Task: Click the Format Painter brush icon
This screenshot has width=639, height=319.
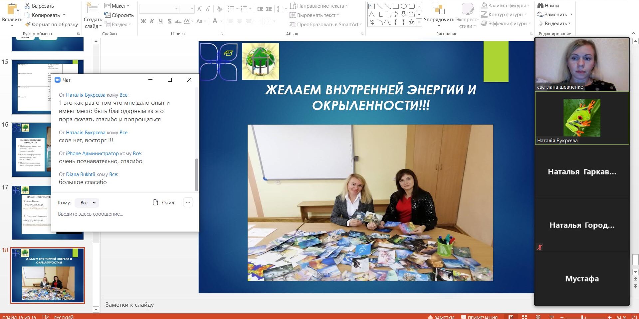Action: pos(27,24)
